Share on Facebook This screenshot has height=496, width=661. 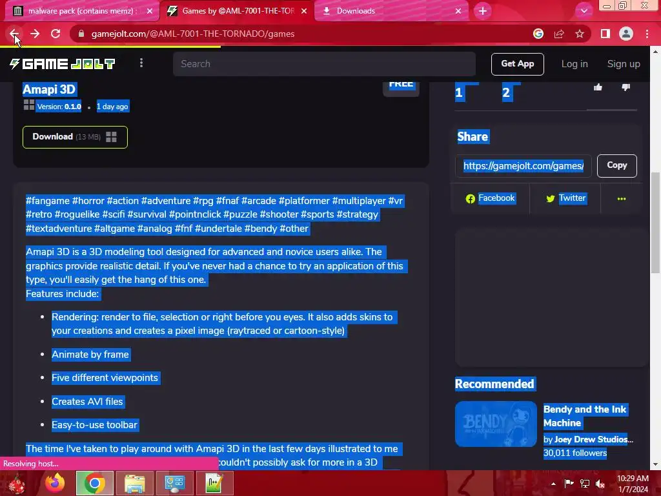point(491,198)
